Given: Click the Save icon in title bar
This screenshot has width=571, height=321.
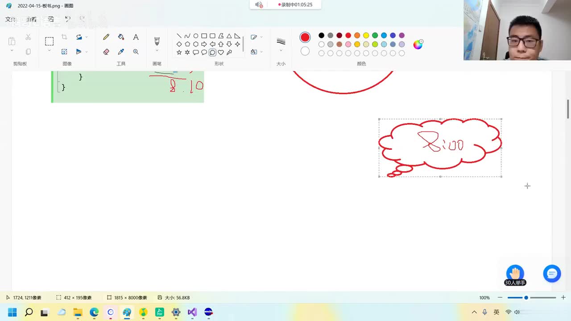Looking at the screenshot, I should [51, 19].
